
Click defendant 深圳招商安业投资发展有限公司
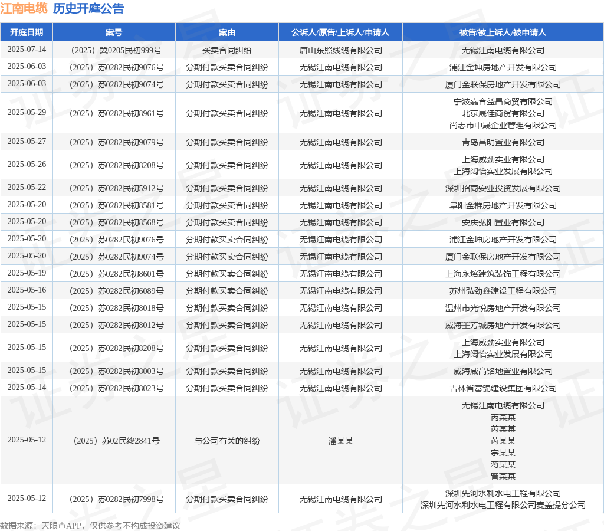click(x=503, y=188)
